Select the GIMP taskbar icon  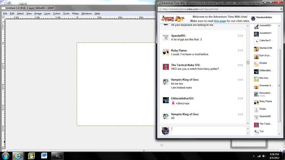tap(57, 156)
